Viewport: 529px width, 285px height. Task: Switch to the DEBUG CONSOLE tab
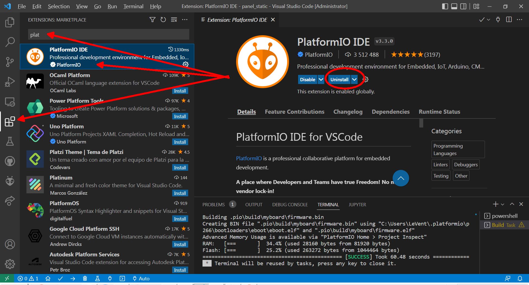click(x=290, y=205)
